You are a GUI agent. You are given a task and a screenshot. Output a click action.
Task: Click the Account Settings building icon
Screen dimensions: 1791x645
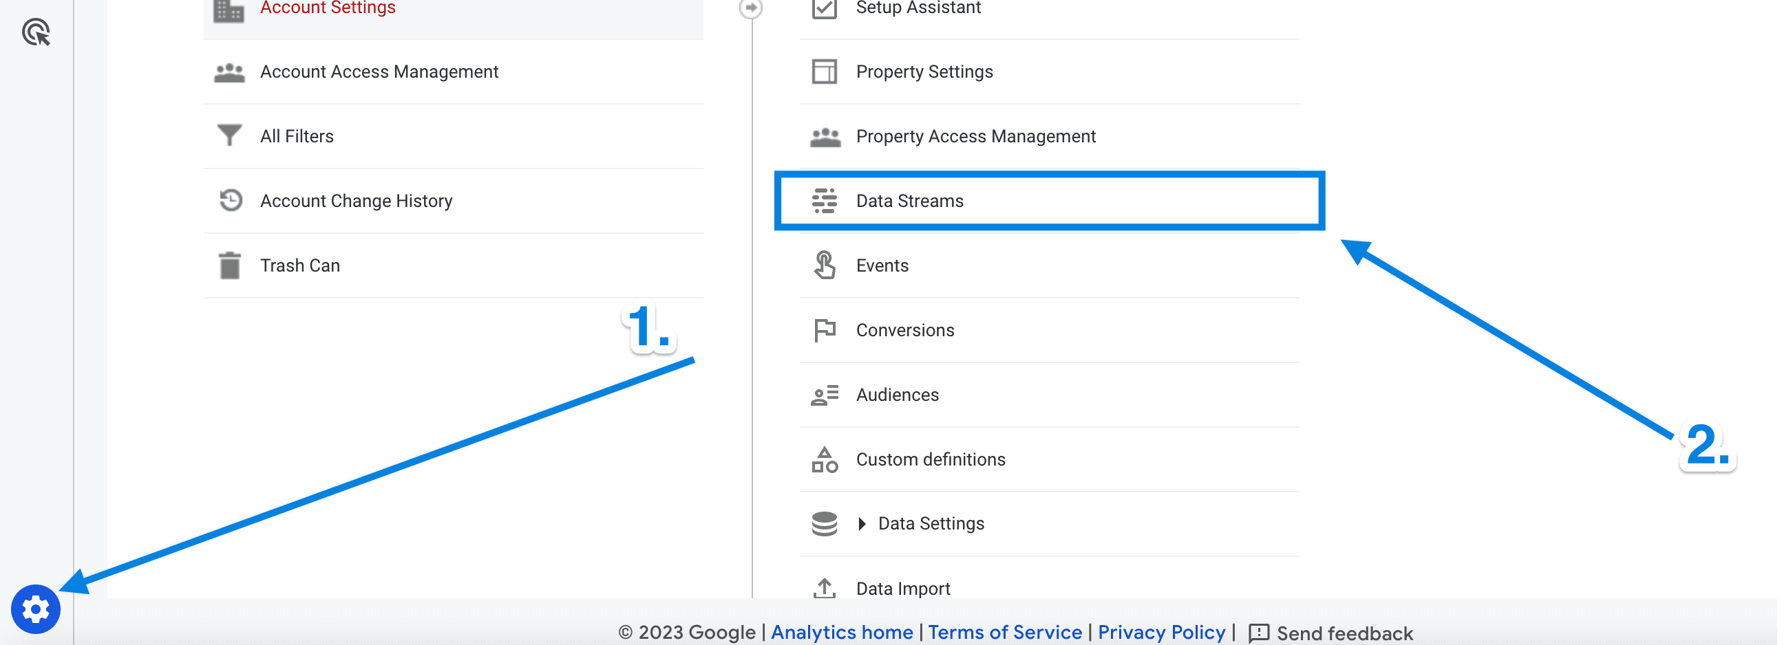tap(229, 10)
